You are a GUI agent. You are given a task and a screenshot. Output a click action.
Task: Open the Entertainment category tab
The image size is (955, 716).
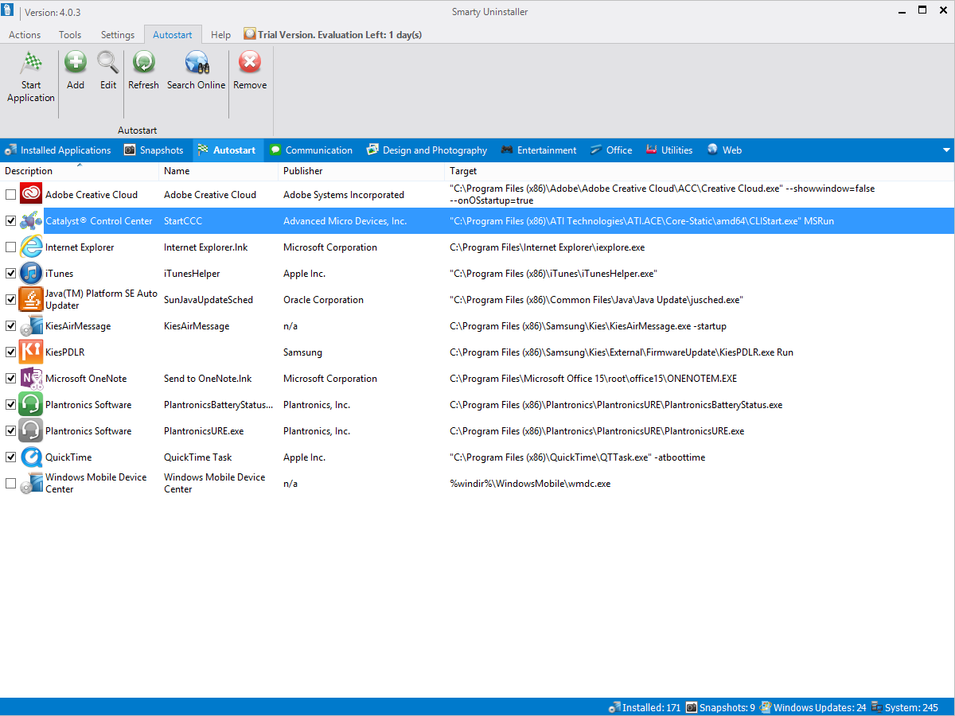click(539, 150)
